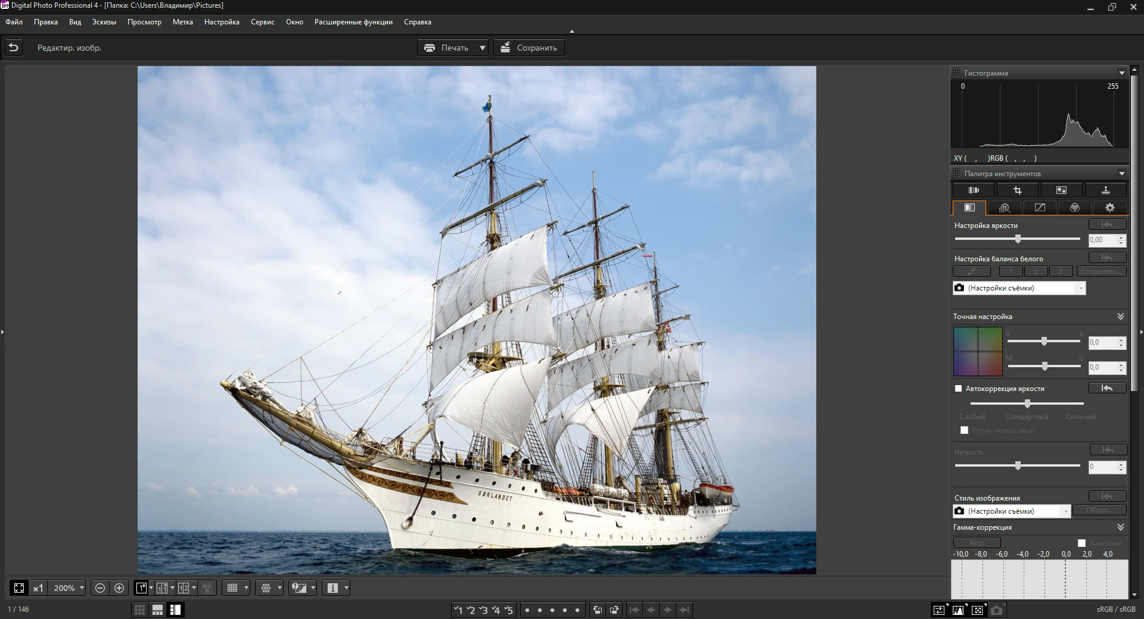Enable the Автокоррекция яркости checkbox
Viewport: 1144px width, 619px height.
click(x=958, y=389)
